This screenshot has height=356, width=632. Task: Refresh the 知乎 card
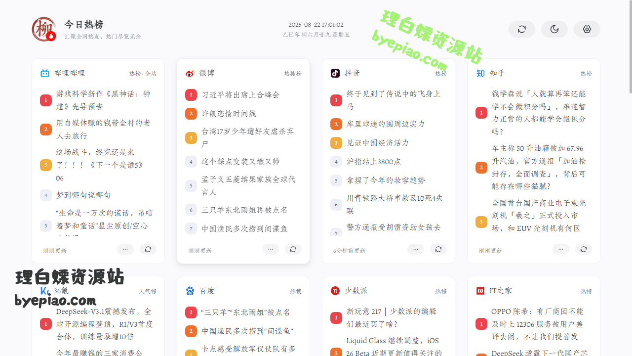583,249
